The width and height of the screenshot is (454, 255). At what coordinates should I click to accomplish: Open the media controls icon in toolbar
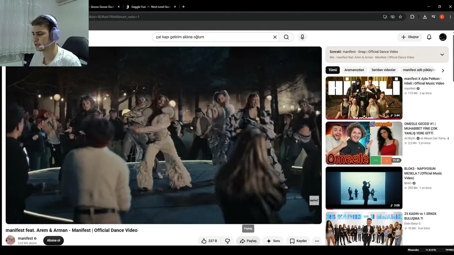433,17
